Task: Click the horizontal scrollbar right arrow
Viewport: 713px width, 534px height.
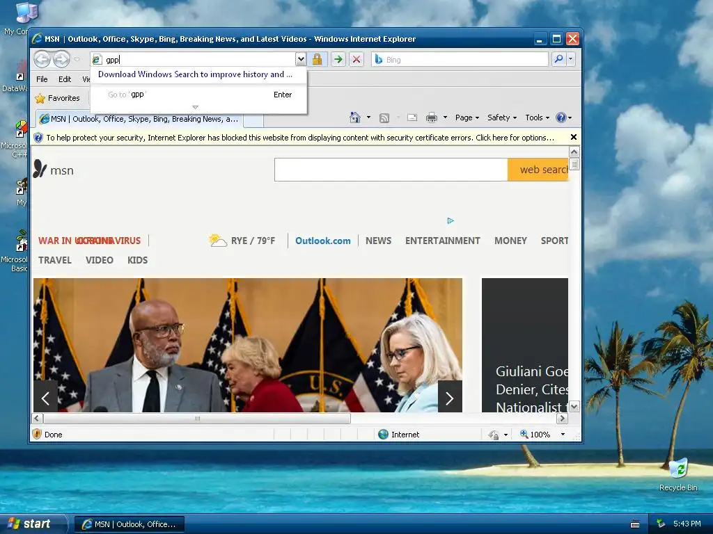Action: 562,418
